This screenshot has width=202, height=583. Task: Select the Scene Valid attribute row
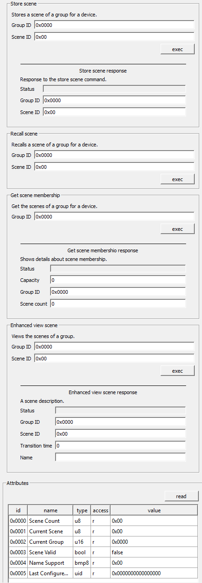[103, 552]
